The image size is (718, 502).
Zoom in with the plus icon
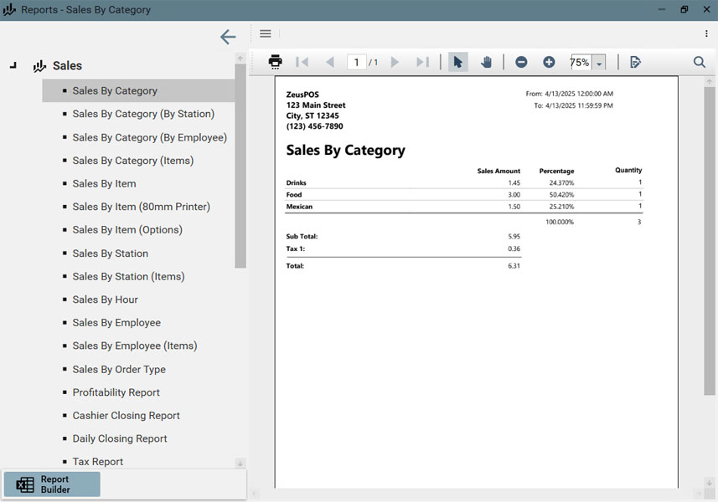[x=549, y=62]
